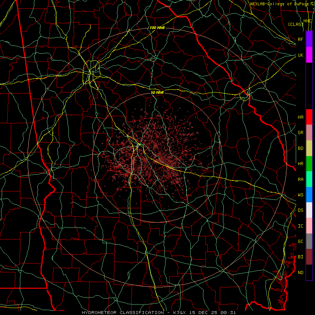Click the 'RF' legend label
Viewport: 315px width, 315px height.
click(x=300, y=39)
